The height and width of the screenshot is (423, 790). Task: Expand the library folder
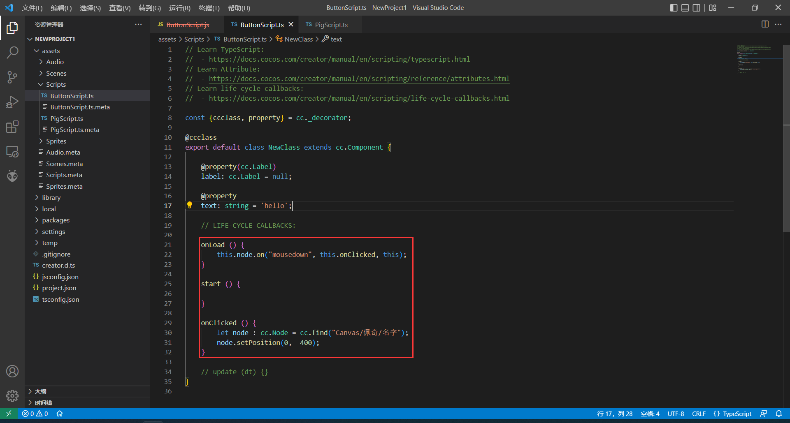tap(51, 197)
